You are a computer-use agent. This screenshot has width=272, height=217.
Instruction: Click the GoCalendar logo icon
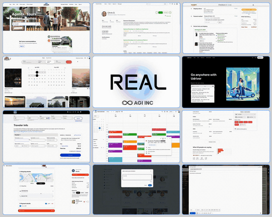click(x=95, y=112)
